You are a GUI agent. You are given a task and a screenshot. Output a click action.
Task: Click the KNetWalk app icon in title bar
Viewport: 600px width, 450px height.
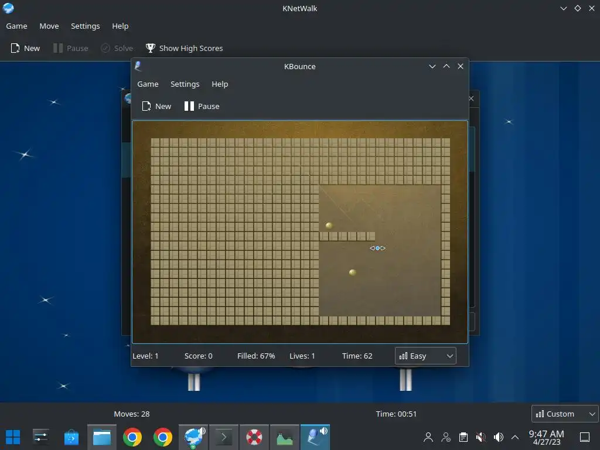[x=8, y=8]
